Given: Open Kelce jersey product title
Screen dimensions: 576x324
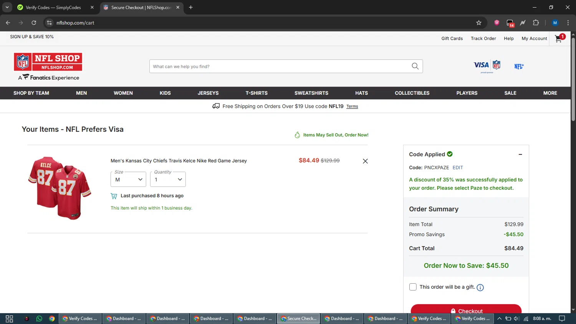Looking at the screenshot, I should (x=179, y=161).
